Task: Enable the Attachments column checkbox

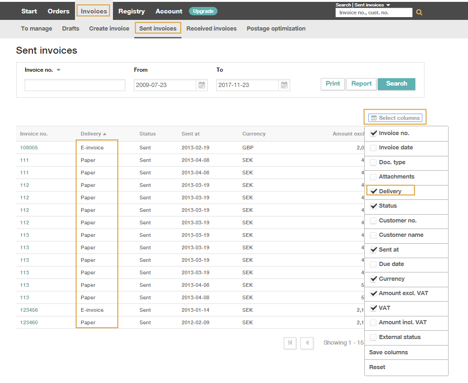Action: 373,177
